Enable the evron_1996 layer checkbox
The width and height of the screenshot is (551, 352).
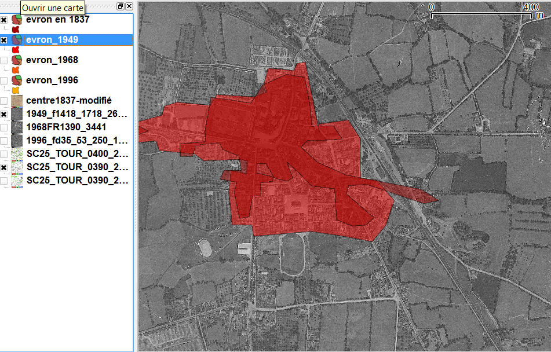coord(4,80)
